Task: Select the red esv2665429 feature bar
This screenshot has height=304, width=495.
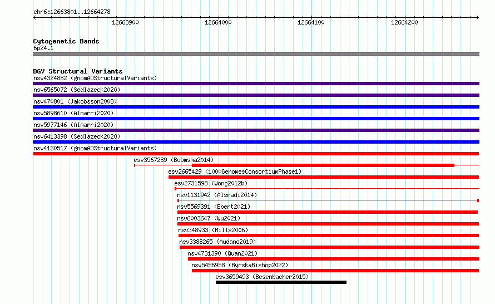Action: [324, 177]
